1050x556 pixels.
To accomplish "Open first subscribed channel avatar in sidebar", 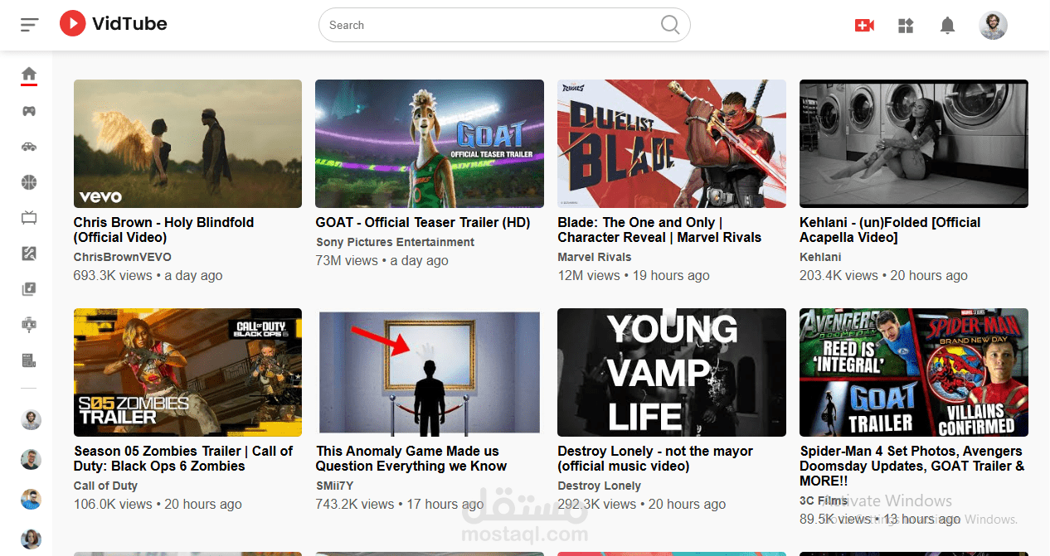I will [31, 419].
